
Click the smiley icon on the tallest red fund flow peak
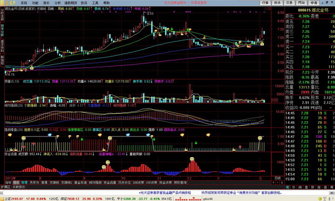click(x=192, y=160)
